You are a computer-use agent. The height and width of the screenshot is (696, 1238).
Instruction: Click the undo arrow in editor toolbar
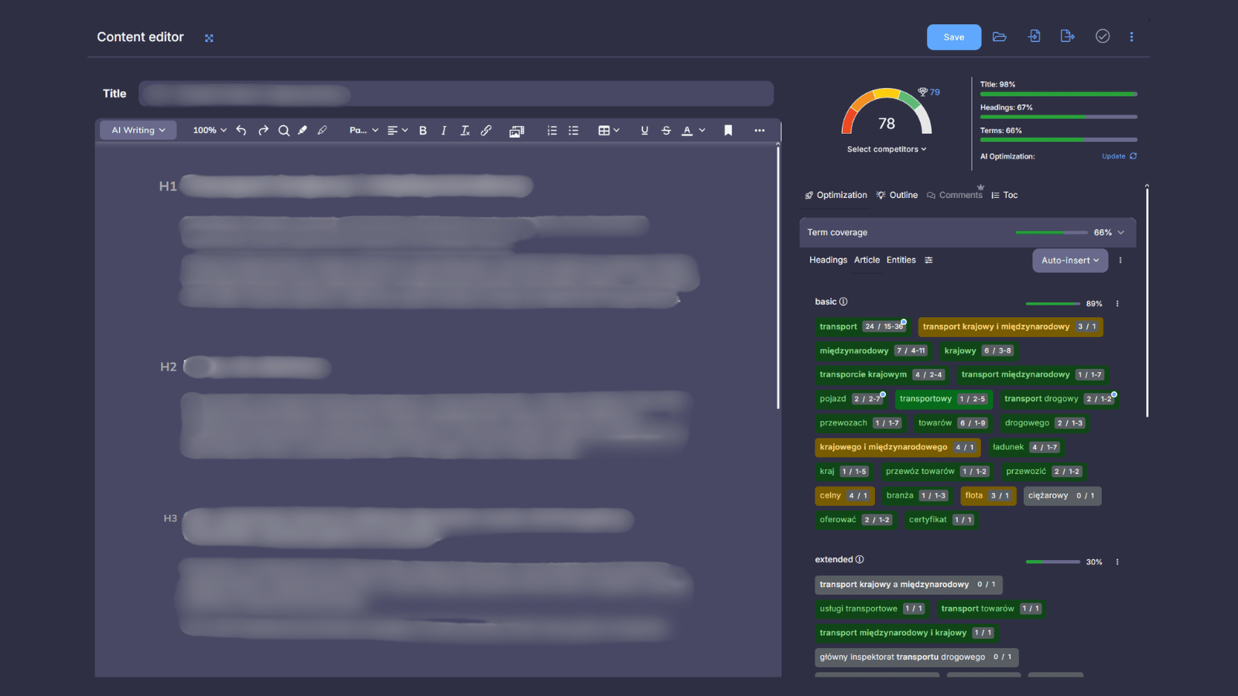pos(241,131)
